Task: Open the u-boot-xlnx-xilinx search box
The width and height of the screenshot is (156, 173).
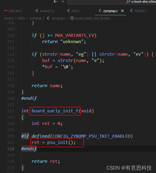Action: pos(112,2)
